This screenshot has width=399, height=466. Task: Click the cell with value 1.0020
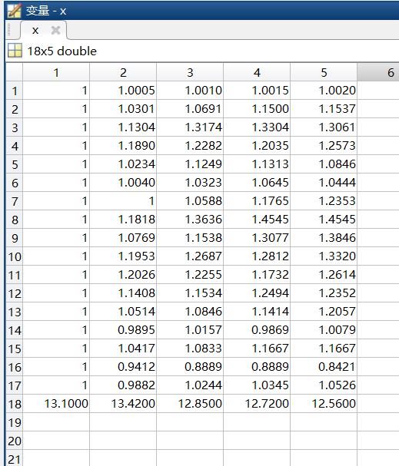pyautogui.click(x=324, y=91)
